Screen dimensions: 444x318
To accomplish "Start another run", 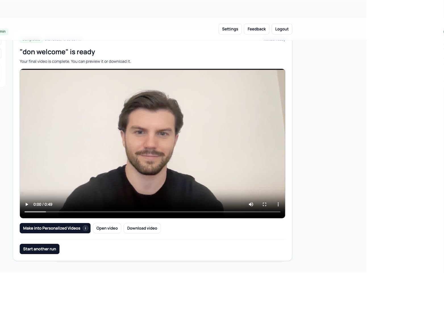I will click(x=39, y=249).
